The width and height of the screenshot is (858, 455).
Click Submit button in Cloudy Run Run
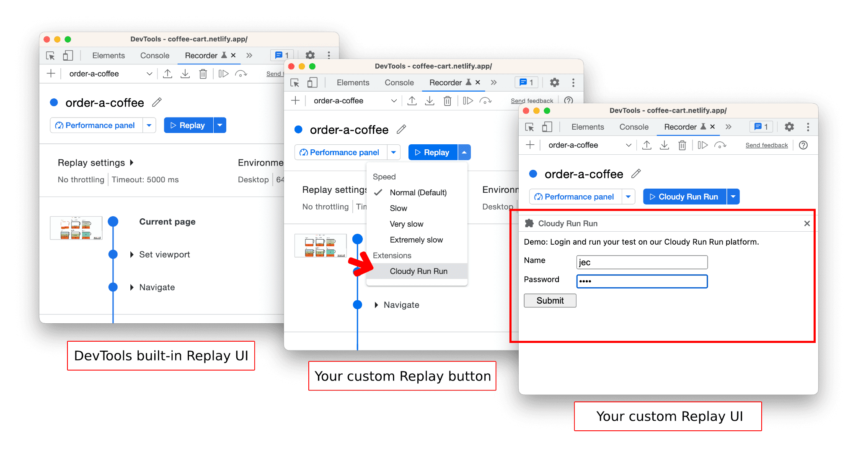click(x=549, y=300)
